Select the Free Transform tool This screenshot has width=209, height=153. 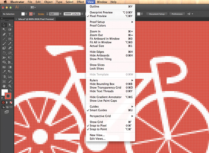[x=10, y=57]
